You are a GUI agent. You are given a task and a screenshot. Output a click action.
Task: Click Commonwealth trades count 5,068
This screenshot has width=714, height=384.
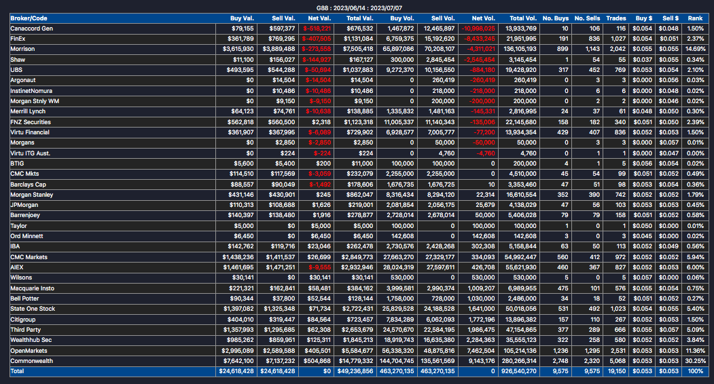tap(618, 361)
